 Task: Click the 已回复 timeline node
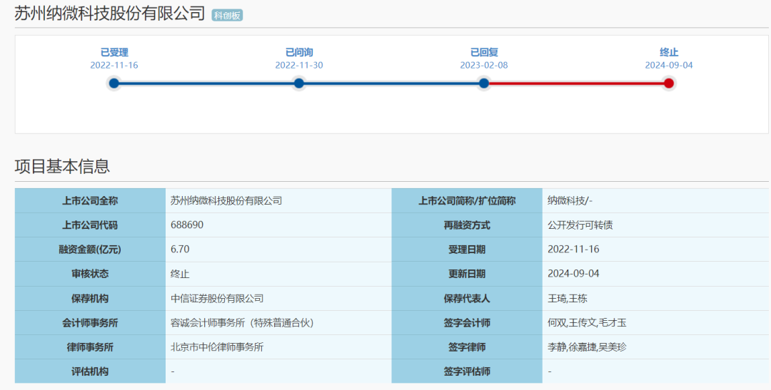tap(484, 83)
